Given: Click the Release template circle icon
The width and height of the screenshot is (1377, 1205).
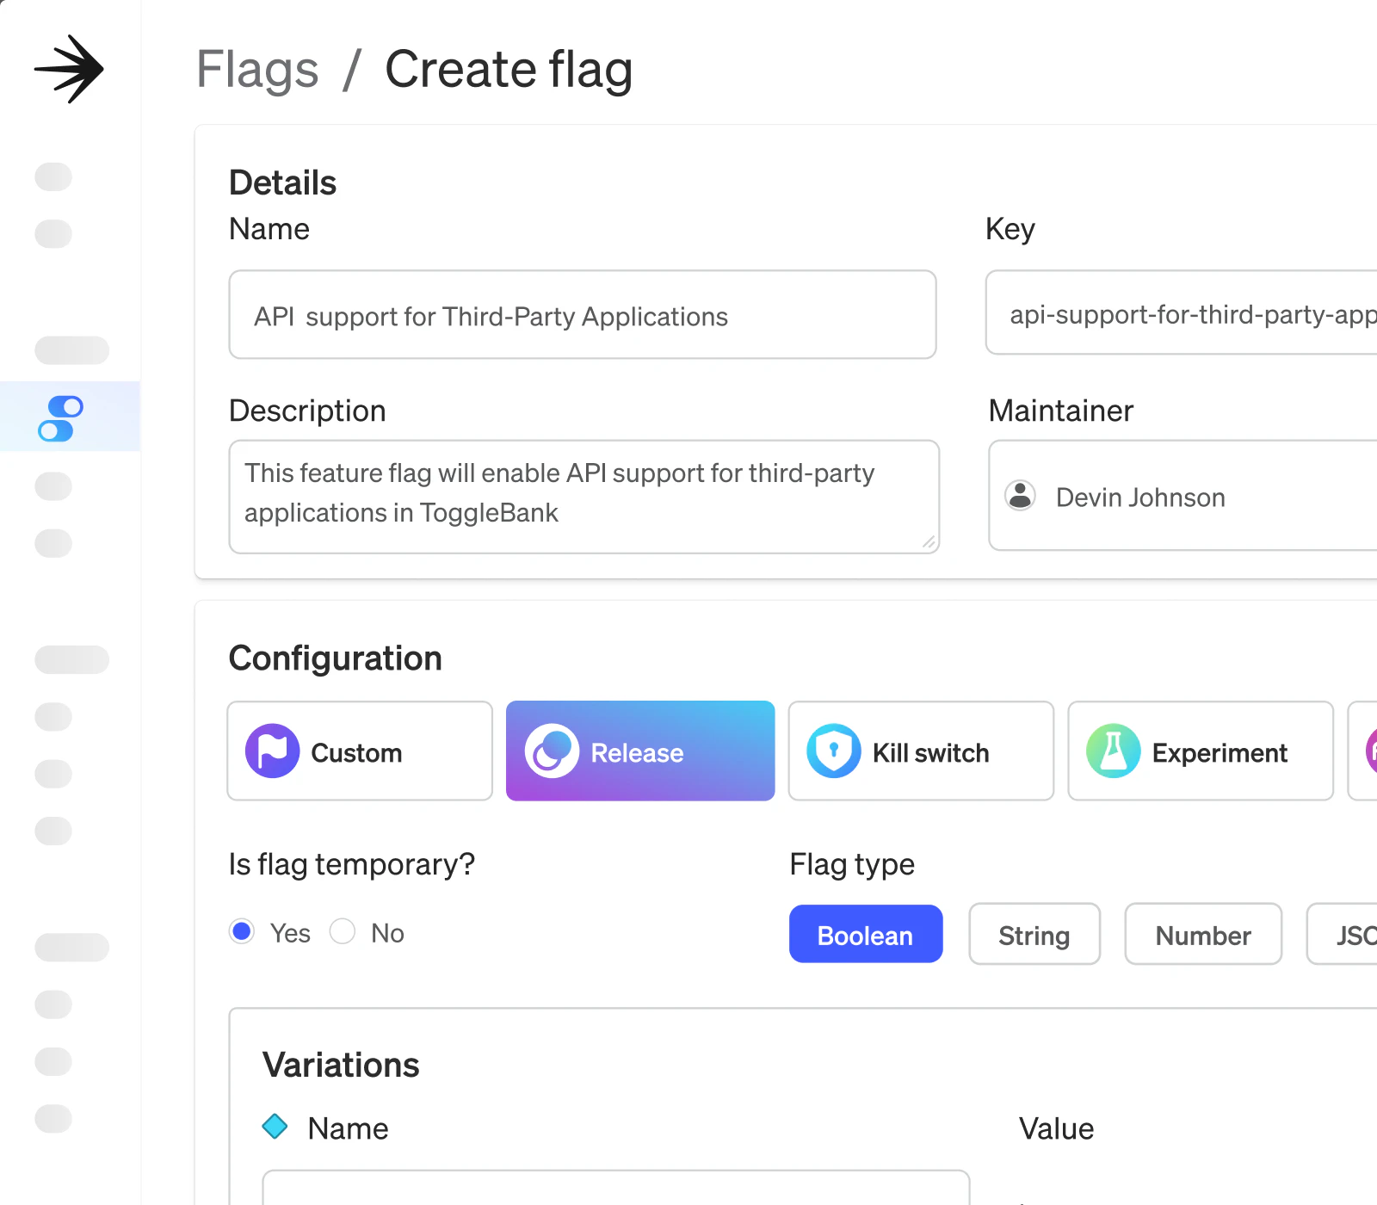Looking at the screenshot, I should point(552,751).
